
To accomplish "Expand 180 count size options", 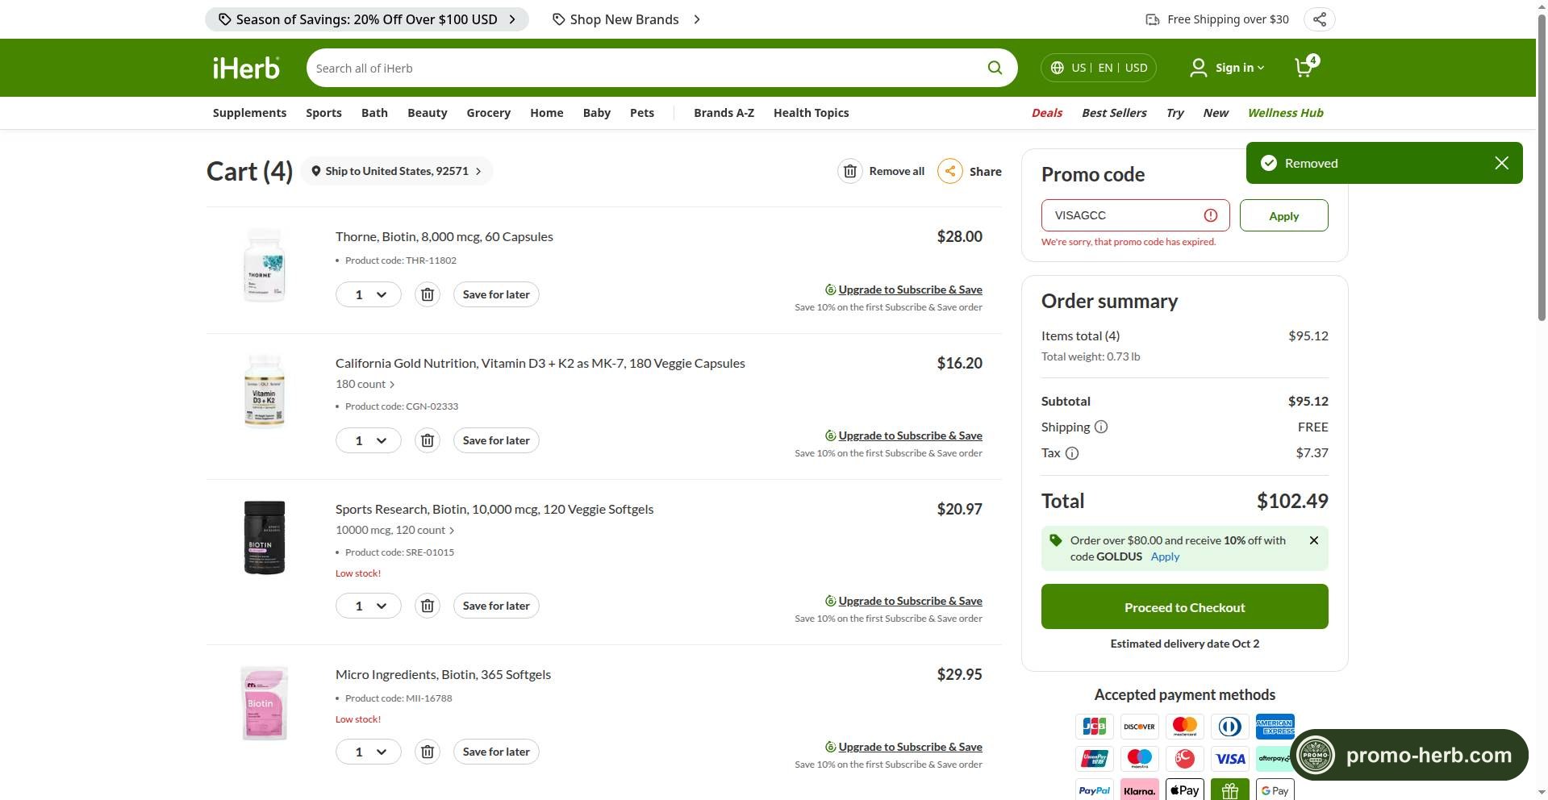I will [x=365, y=385].
